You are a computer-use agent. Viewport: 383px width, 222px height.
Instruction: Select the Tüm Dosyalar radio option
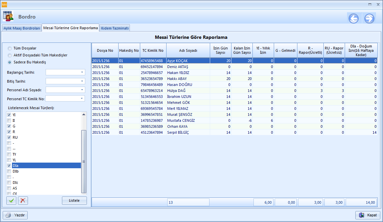pyautogui.click(x=10, y=48)
